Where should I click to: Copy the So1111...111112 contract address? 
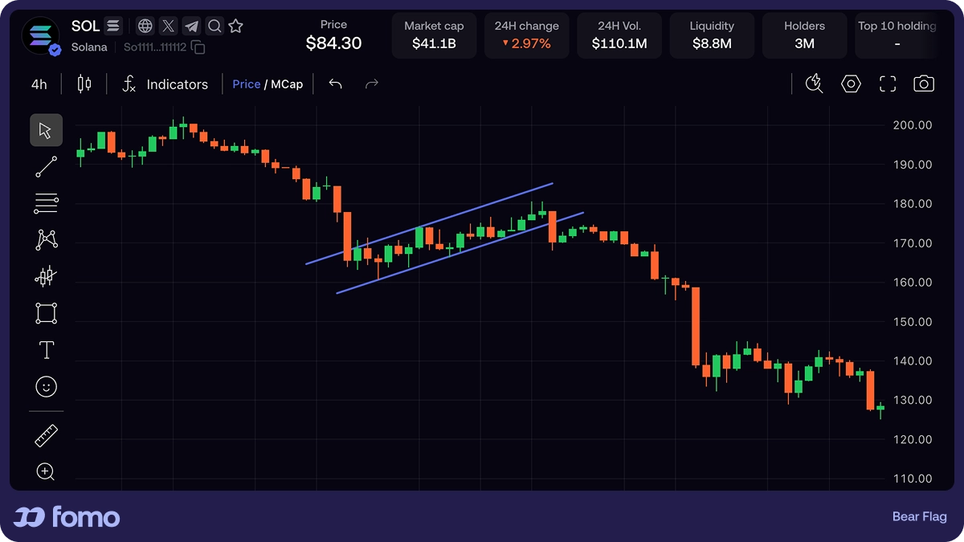(x=198, y=47)
